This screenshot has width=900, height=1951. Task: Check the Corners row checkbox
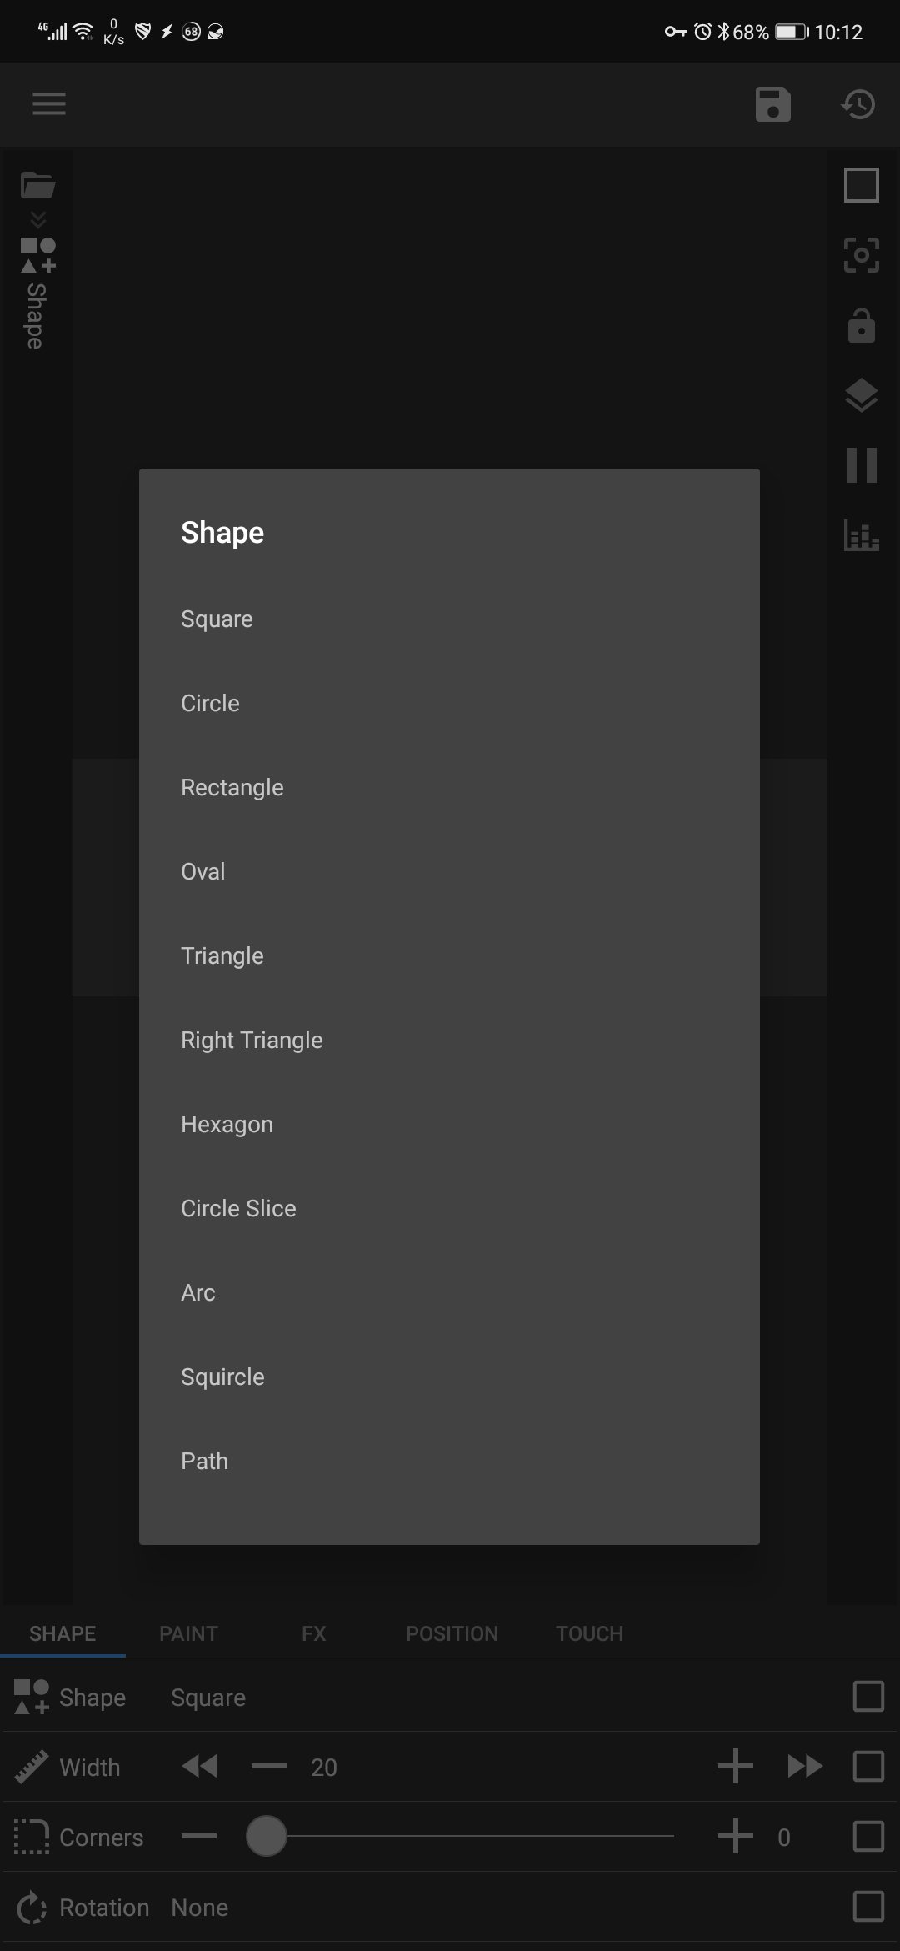coord(868,1837)
